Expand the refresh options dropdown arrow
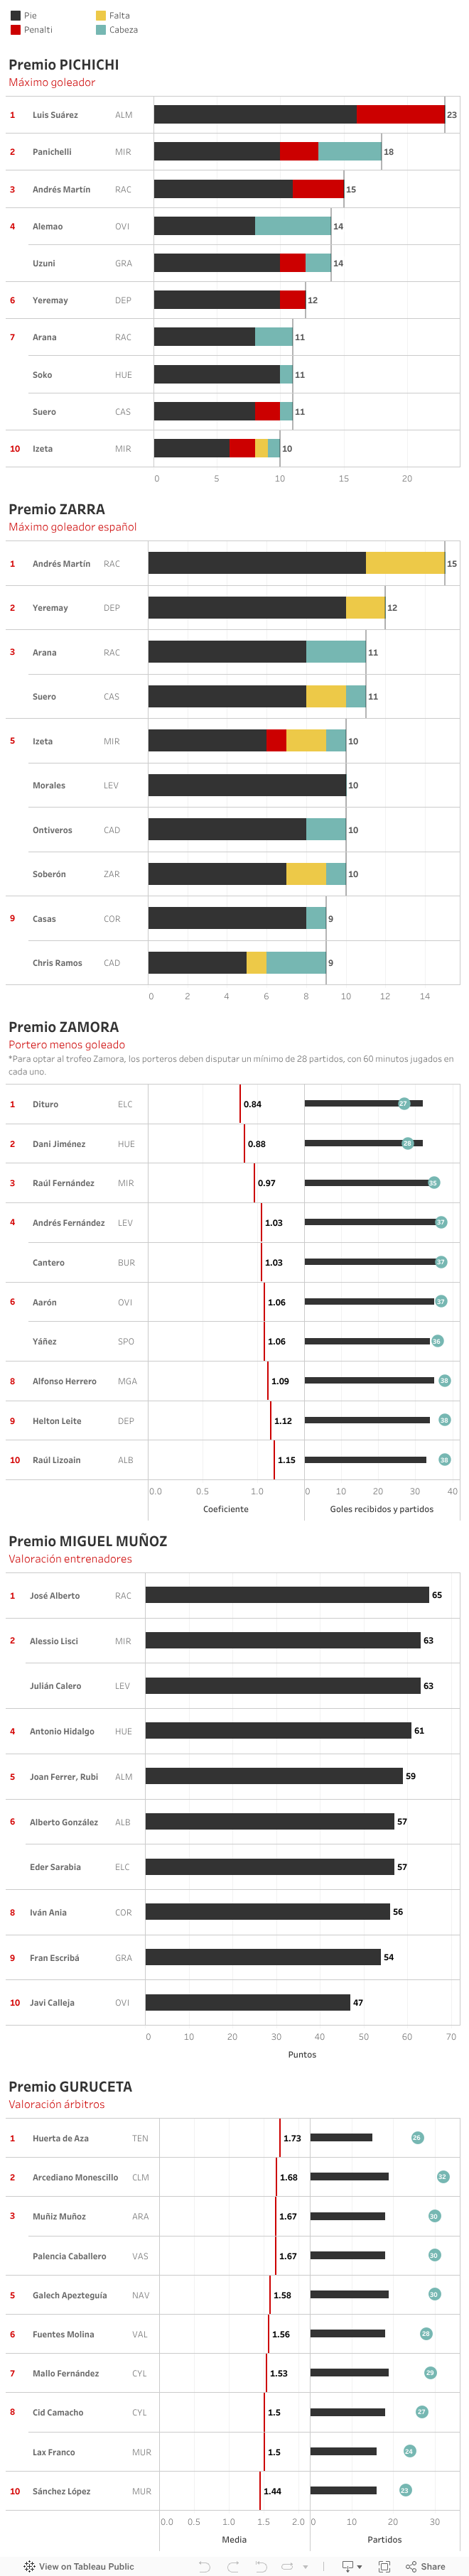This screenshot has height=2576, width=469. [305, 2566]
